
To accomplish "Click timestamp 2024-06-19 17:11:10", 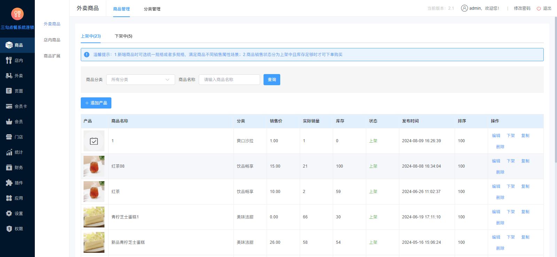I will coord(421,217).
